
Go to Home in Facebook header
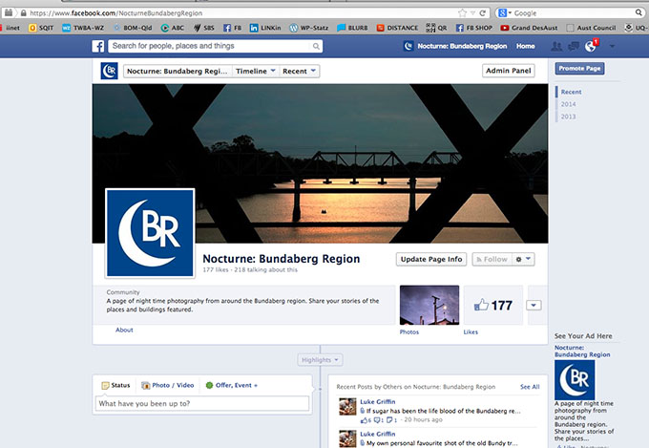[525, 46]
